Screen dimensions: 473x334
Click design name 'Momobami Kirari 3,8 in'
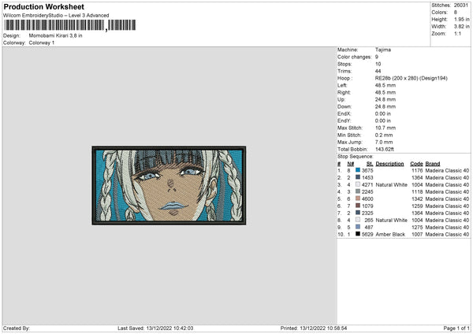tap(55, 35)
